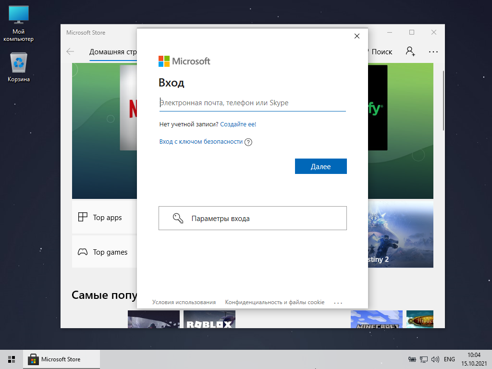Screen dimensions: 492x369
Task: Click the Spotify banner card
Action: click(x=378, y=108)
